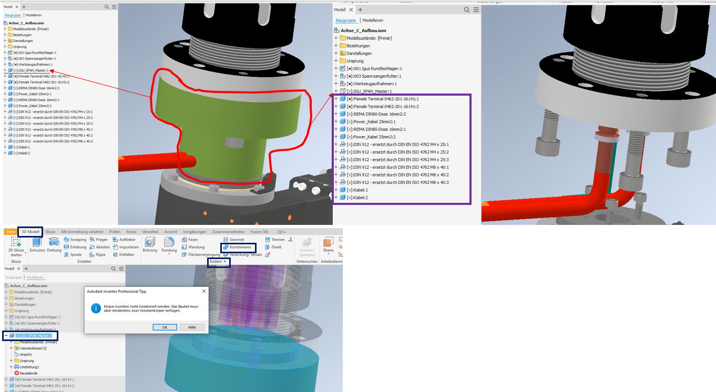Expand Kabel:1 in the top-right browser
This screenshot has height=392, width=716.
tap(336, 190)
